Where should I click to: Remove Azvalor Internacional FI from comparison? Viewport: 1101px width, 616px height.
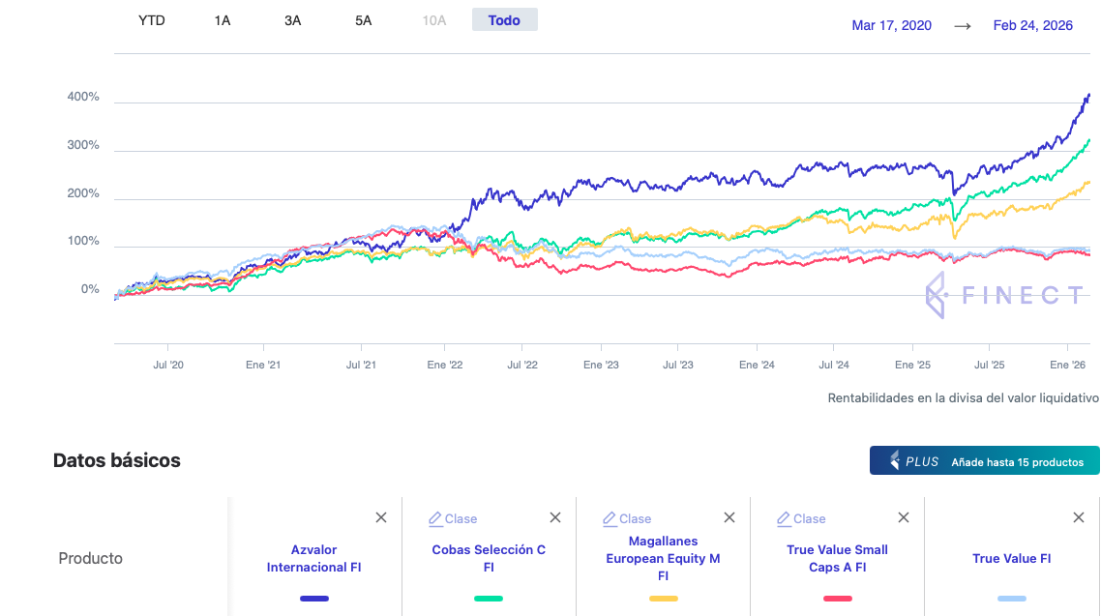click(x=381, y=518)
